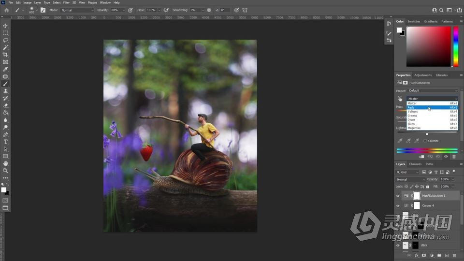Open the layer Kind filter dropdown
Viewport: 464px width, 261px height.
407,172
